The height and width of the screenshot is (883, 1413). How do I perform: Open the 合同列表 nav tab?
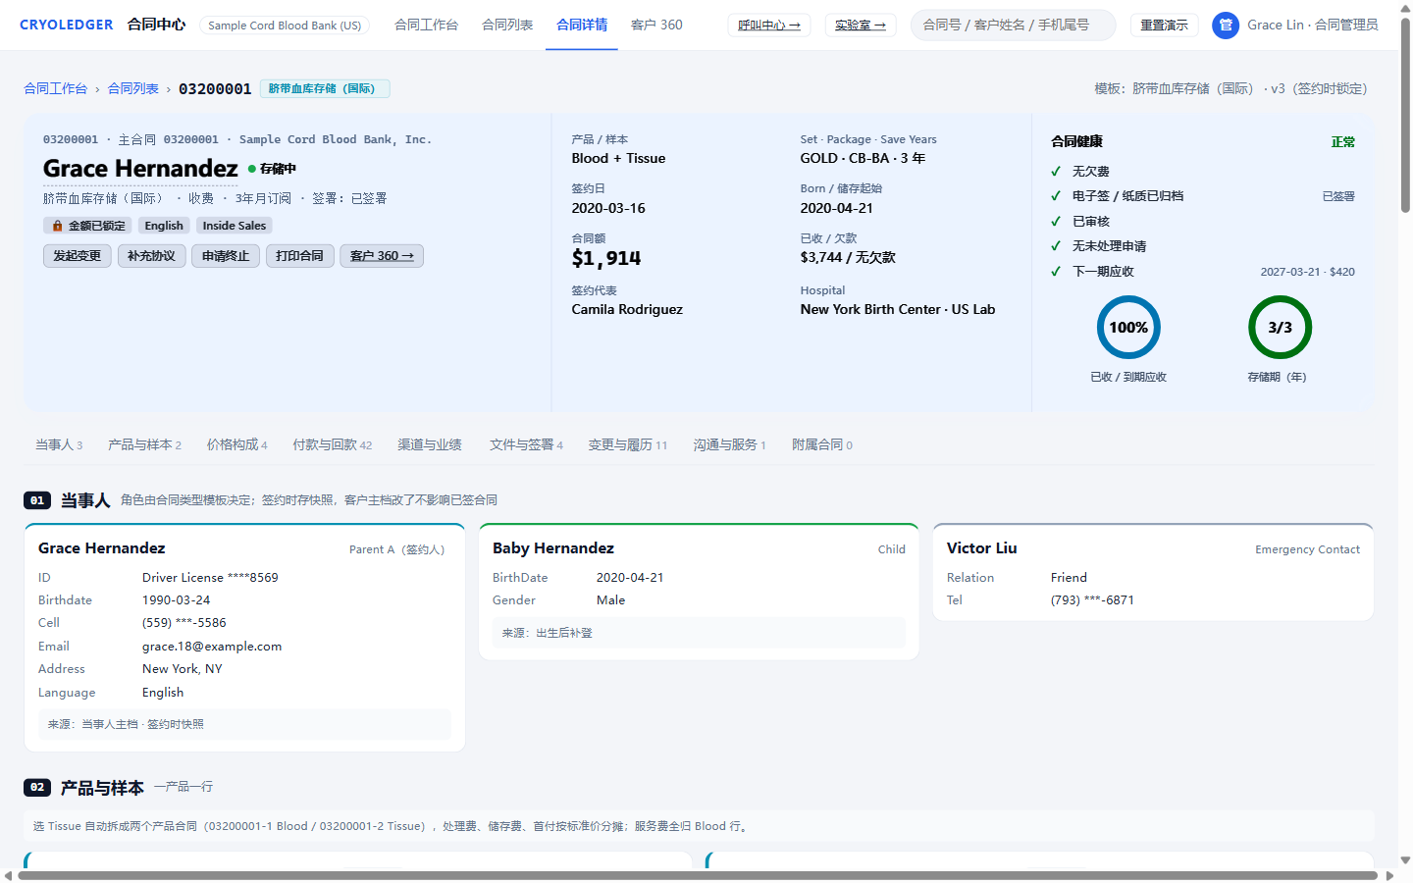tap(507, 25)
